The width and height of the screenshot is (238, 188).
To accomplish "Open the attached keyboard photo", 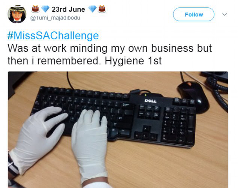I will (118, 130).
